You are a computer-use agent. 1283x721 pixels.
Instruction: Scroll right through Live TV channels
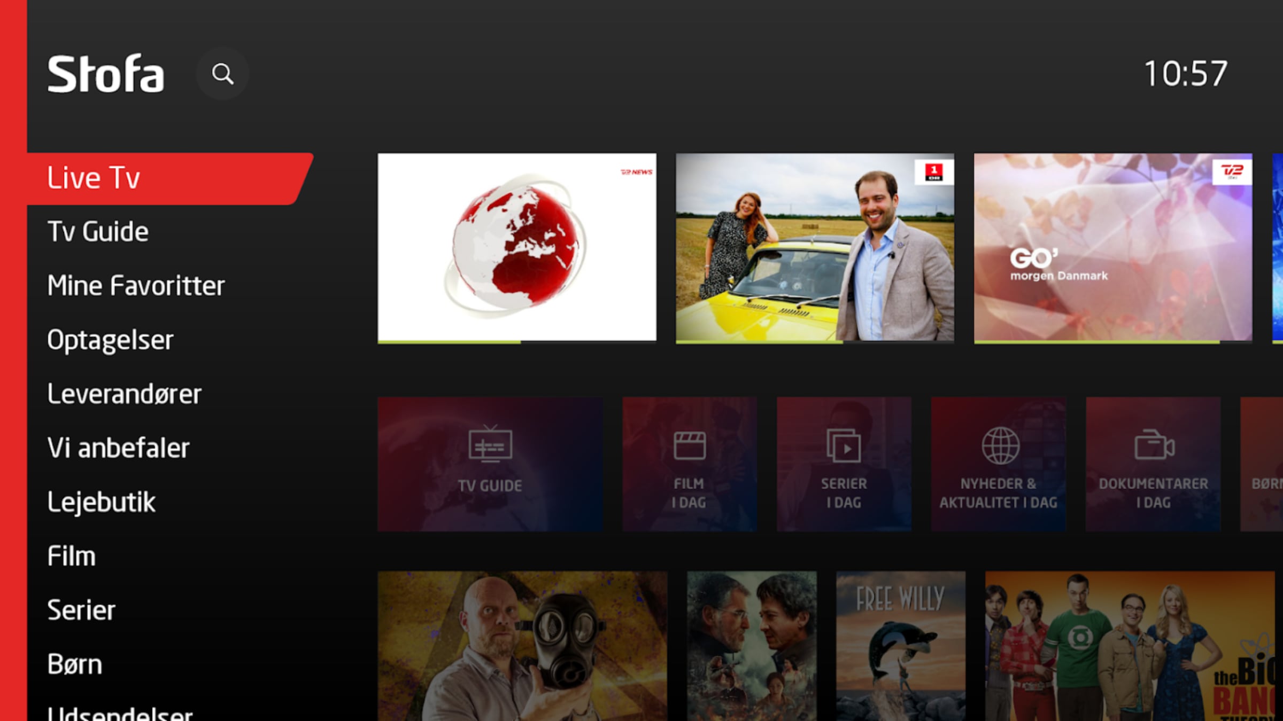[x=1277, y=247]
